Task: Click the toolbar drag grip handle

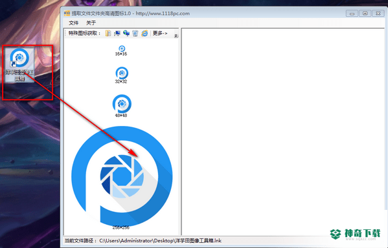Action: coord(65,33)
